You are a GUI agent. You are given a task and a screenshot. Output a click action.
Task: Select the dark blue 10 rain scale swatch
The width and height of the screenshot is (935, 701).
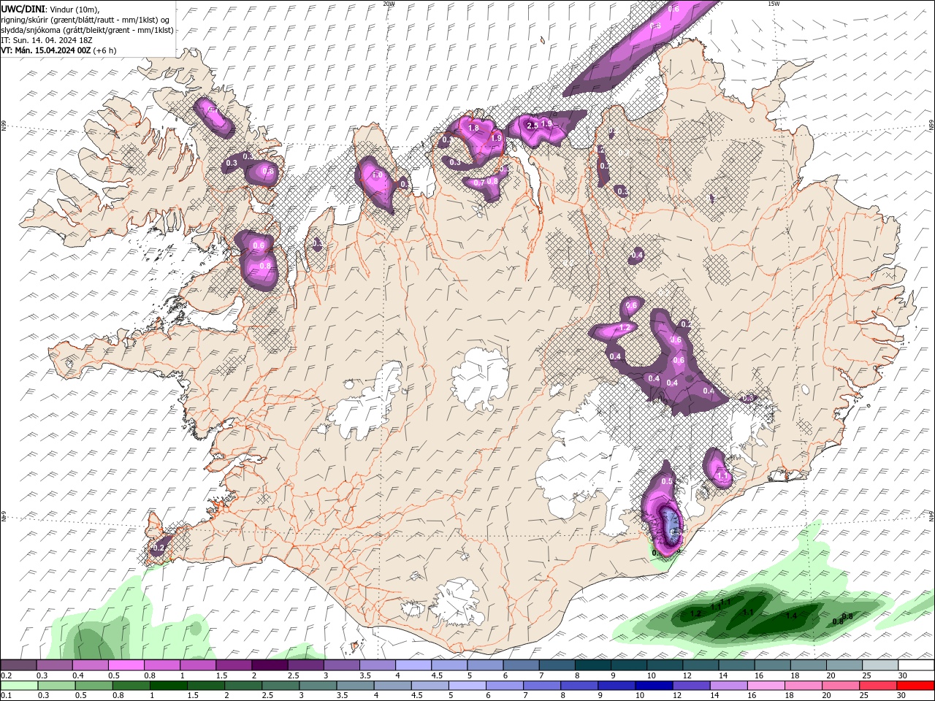(654, 686)
